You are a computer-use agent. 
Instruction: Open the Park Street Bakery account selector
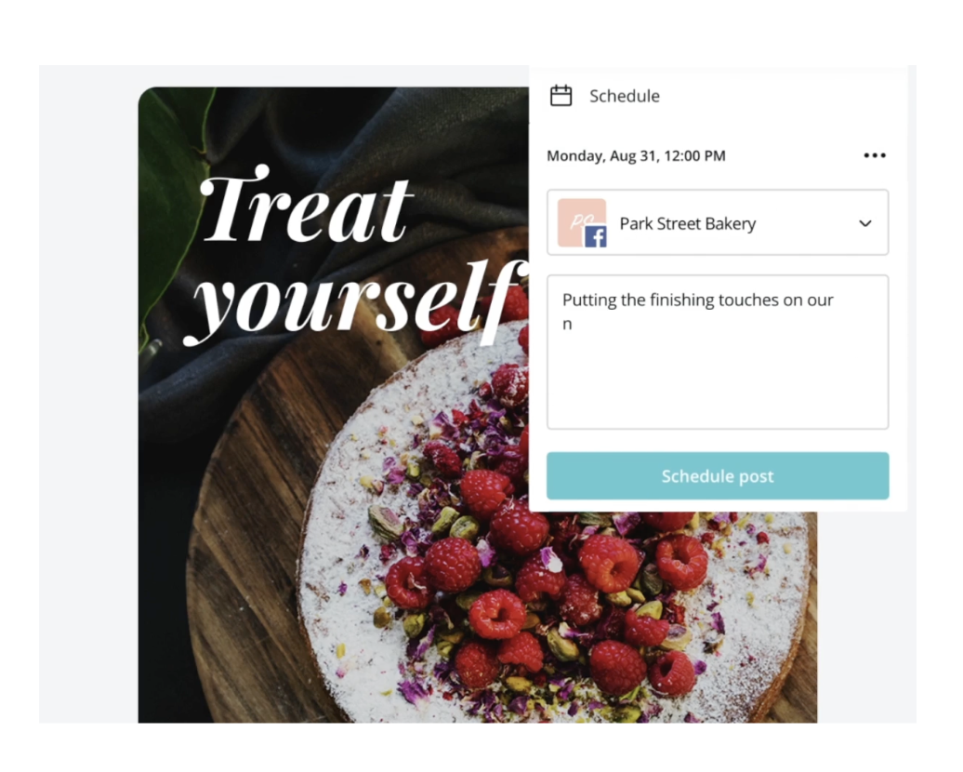(x=718, y=222)
